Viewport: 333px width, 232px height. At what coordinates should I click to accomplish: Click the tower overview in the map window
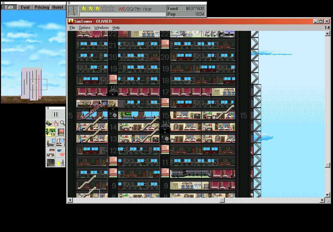coord(32,84)
